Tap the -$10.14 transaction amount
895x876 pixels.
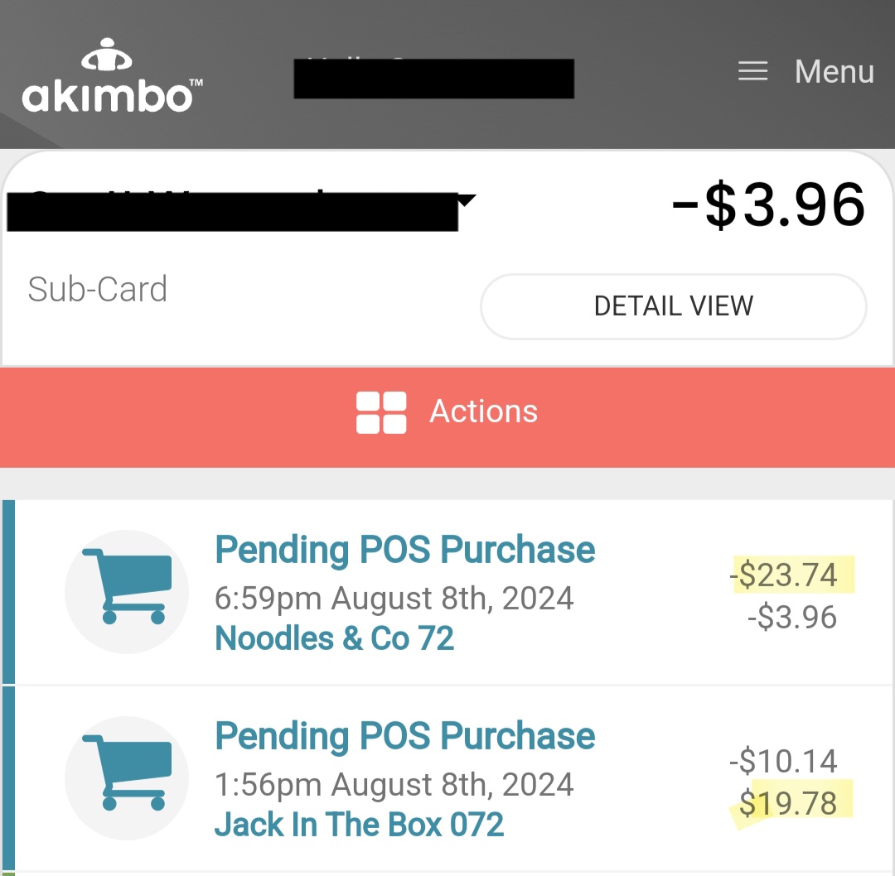(x=783, y=761)
